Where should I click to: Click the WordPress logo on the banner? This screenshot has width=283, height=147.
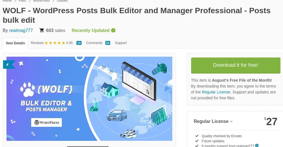pos(46,123)
